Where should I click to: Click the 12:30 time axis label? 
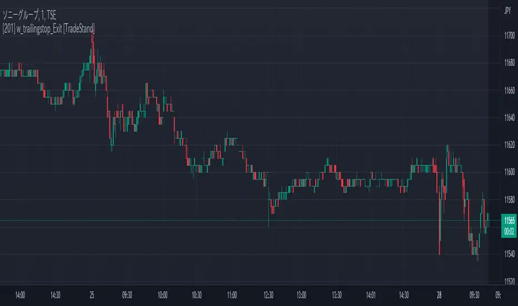268,295
